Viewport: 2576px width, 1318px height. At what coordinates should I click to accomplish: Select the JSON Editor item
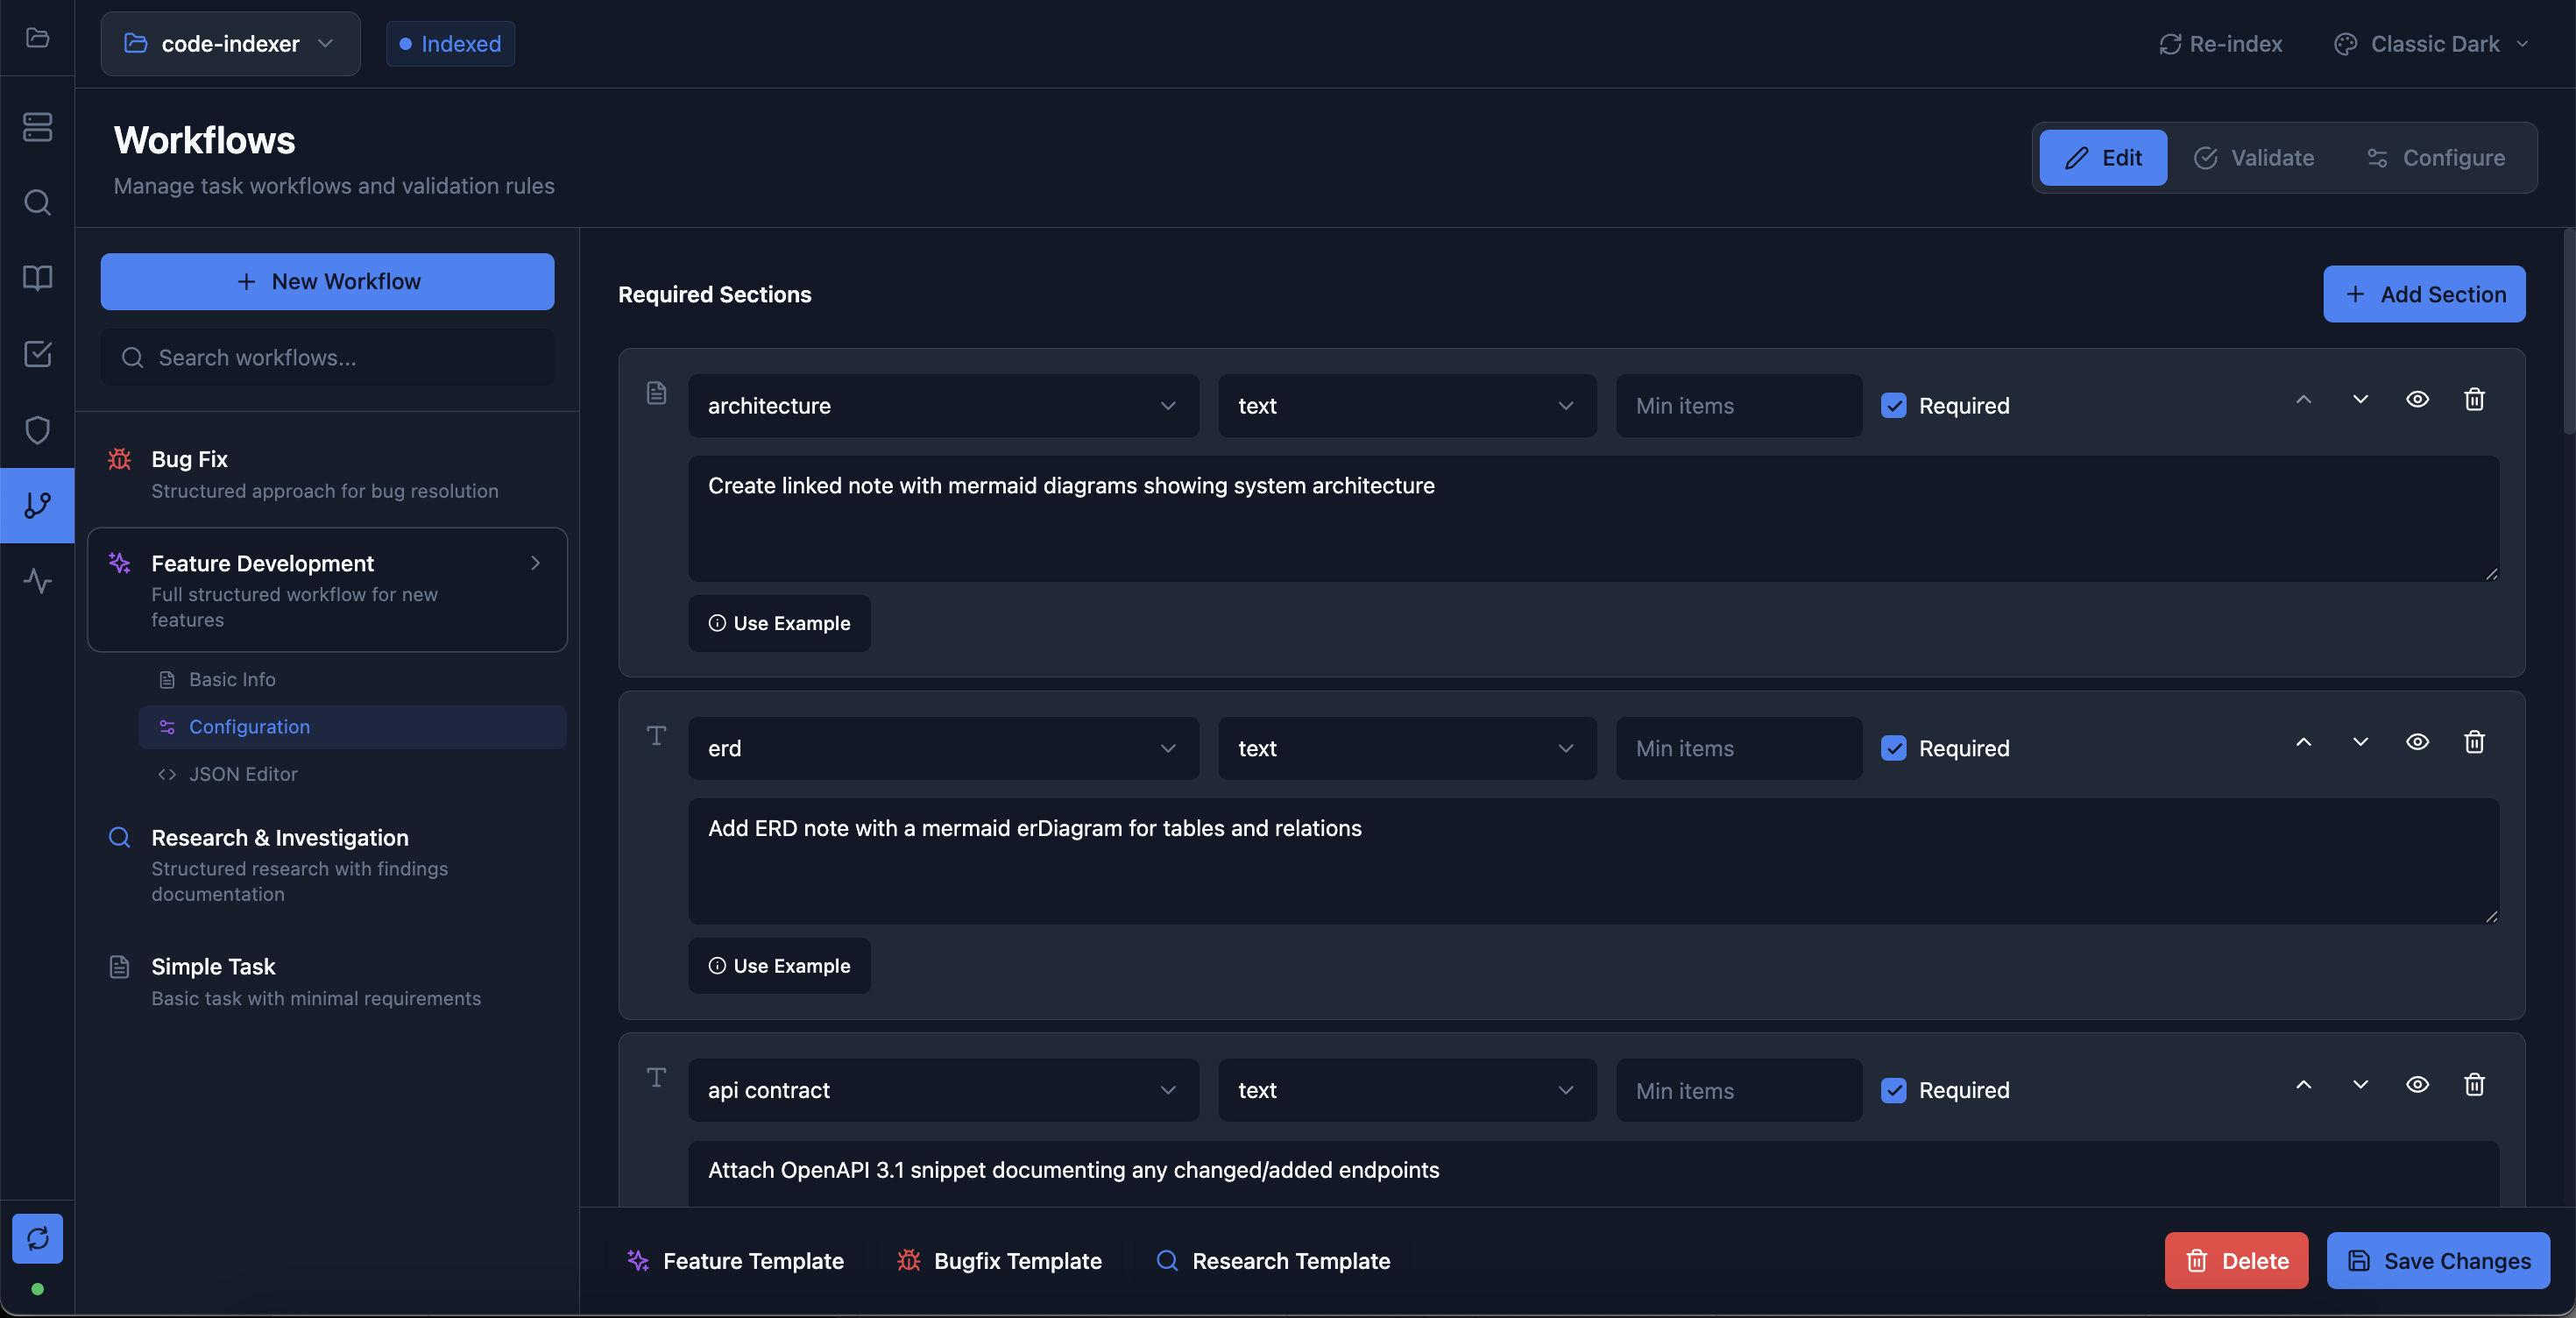[243, 774]
